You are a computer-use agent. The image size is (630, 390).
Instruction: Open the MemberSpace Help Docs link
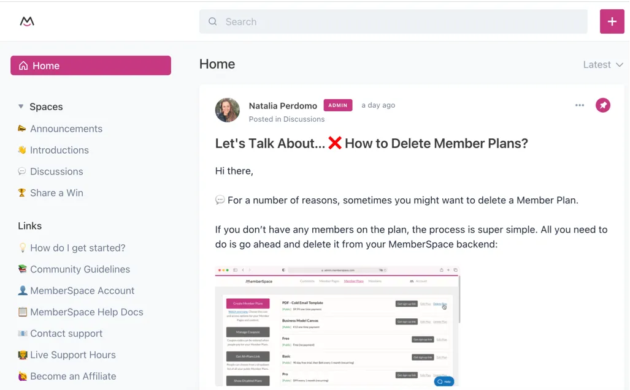(86, 312)
